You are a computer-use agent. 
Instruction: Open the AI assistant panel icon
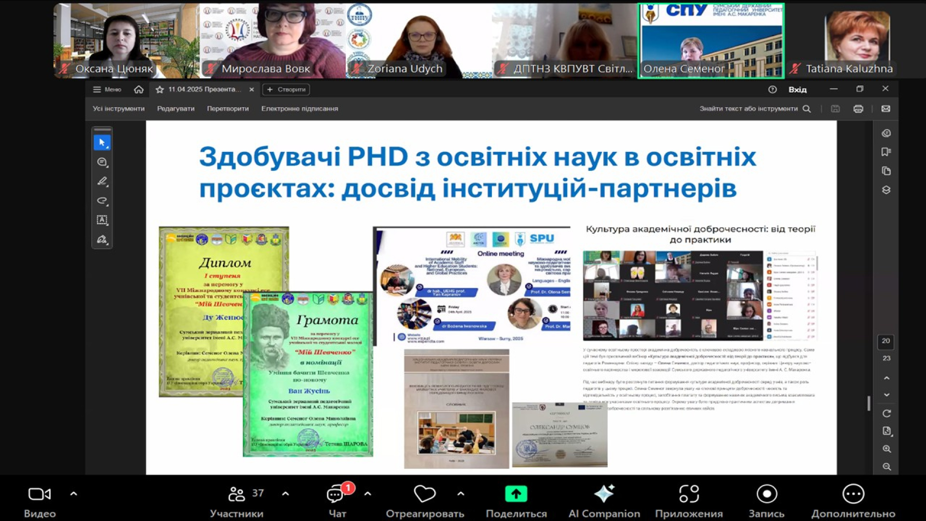(886, 133)
